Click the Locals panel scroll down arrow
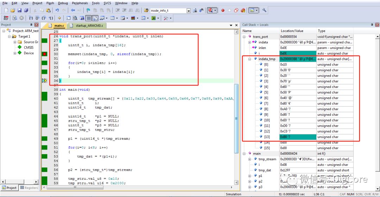The width and height of the screenshot is (380, 197). click(x=378, y=189)
